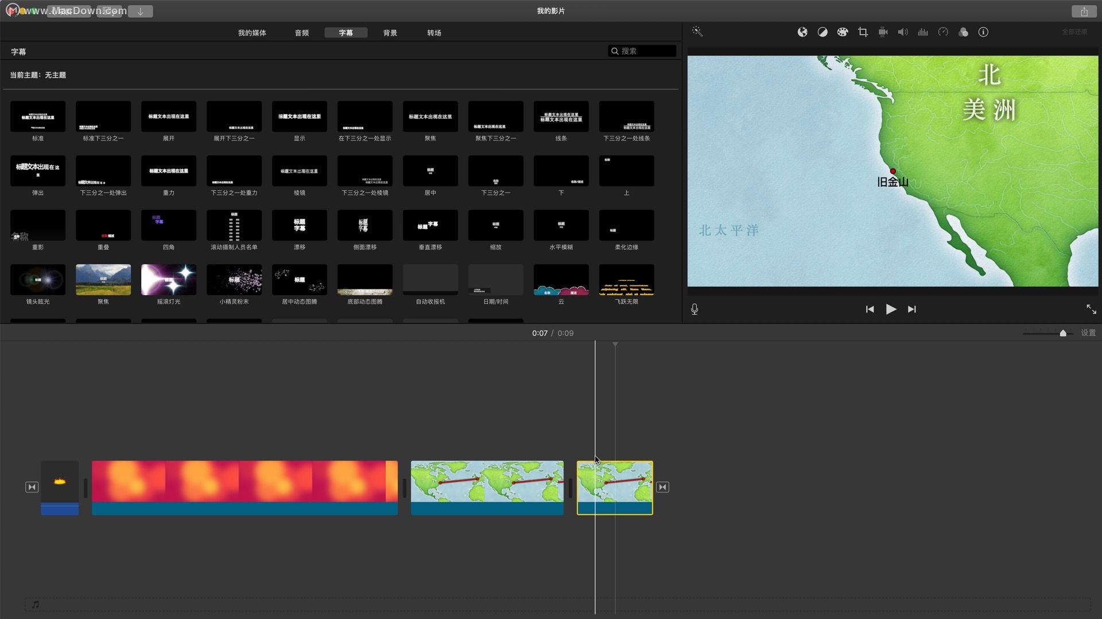Open the speed adjustment icon

point(943,32)
